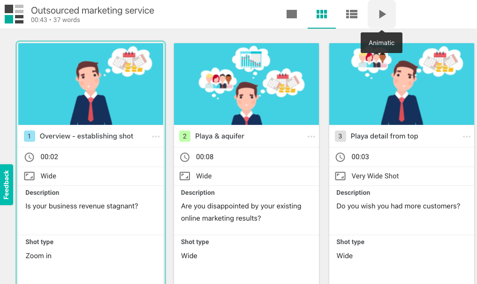Open options menu for Overview - establishing shot
Viewport: 477px width, 284px height.
click(x=156, y=137)
